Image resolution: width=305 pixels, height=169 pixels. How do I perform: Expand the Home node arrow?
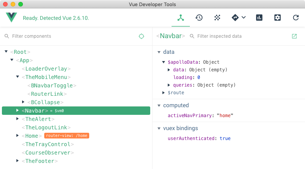(18, 135)
